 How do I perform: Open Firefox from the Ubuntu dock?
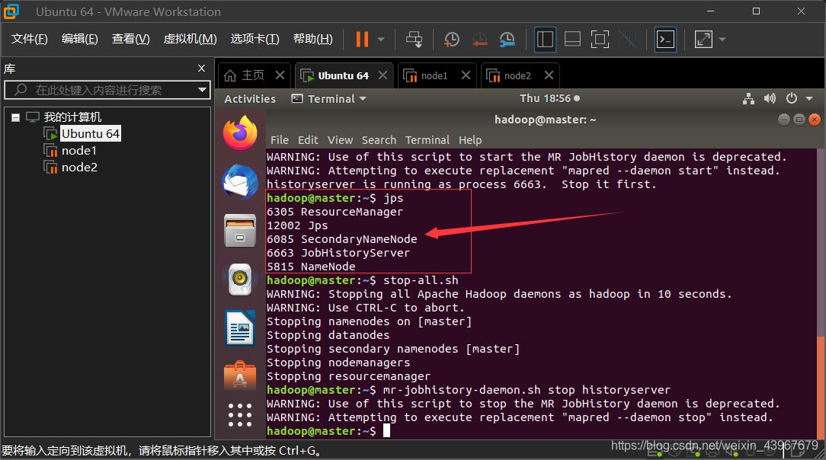[240, 133]
